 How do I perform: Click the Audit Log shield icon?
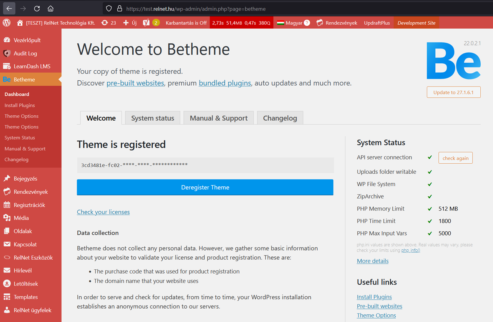click(x=7, y=53)
